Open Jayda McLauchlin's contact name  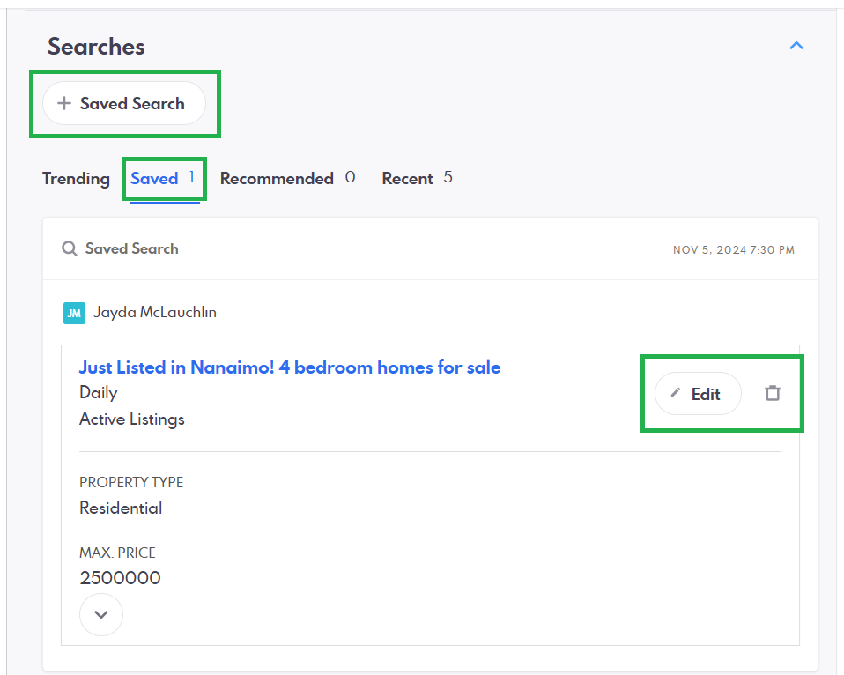[155, 313]
